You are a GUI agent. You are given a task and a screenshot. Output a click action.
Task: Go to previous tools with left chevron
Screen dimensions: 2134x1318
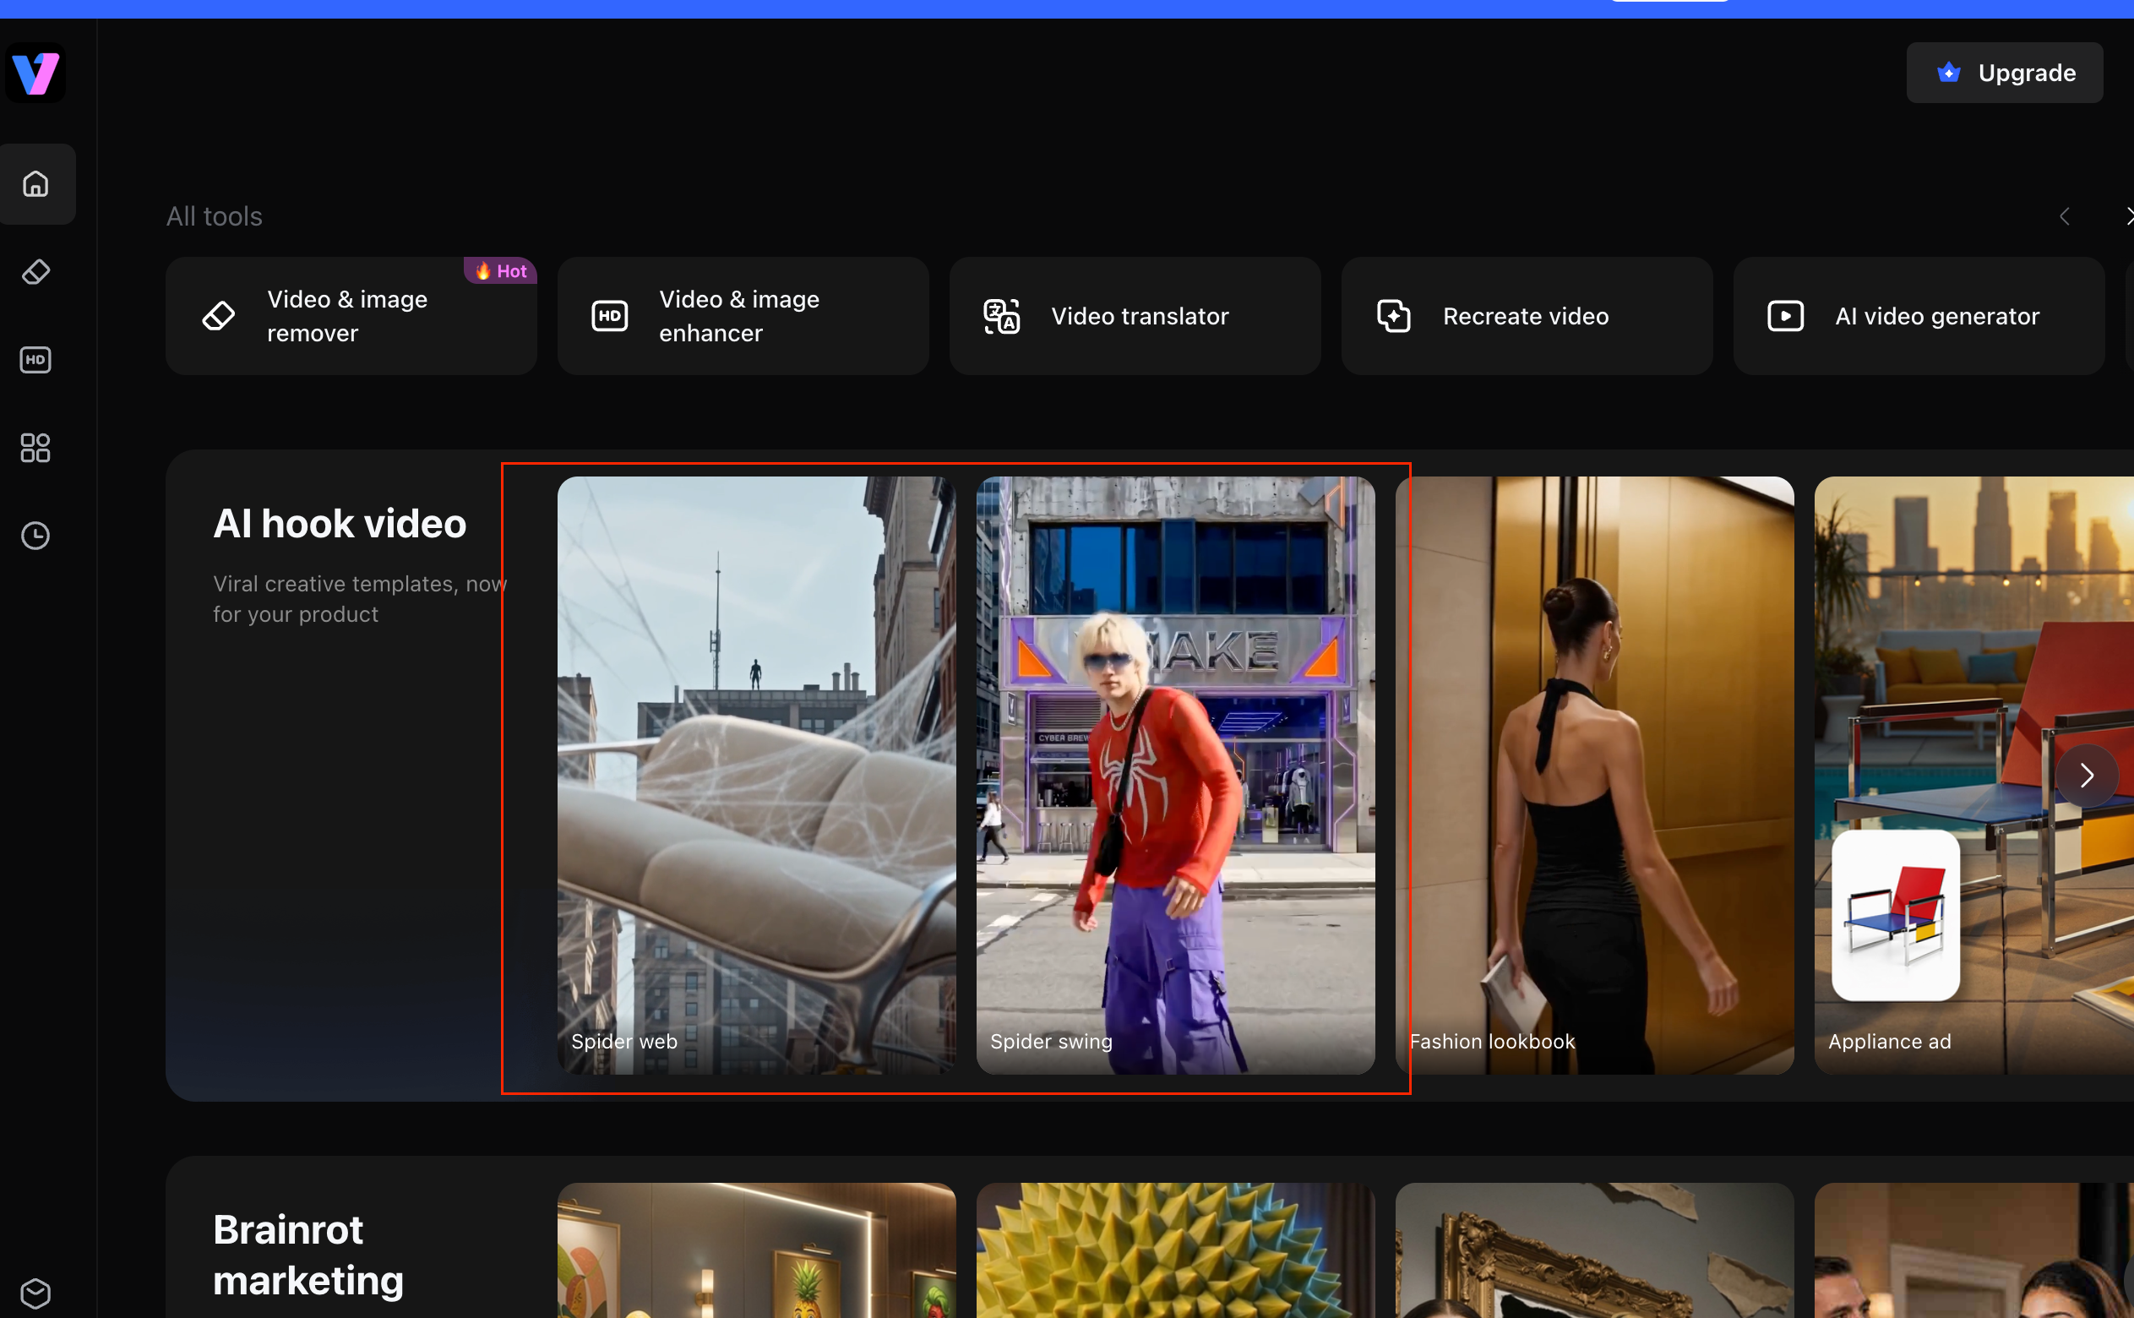coord(2064,216)
